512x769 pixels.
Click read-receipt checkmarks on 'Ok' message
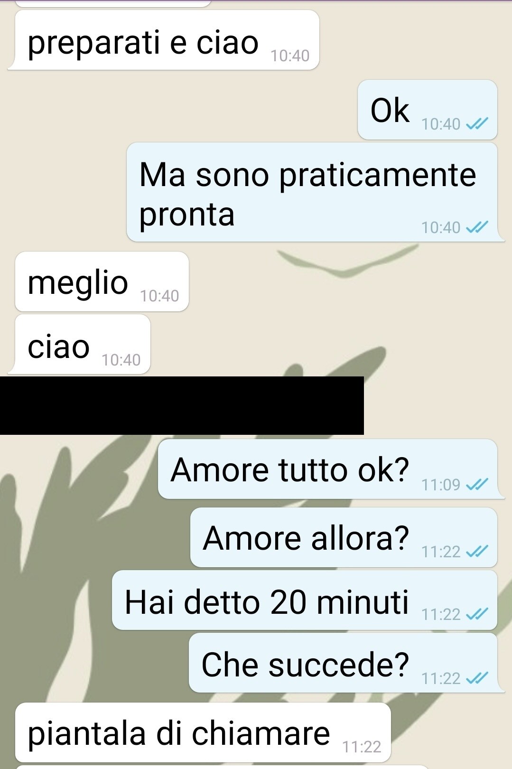tap(477, 124)
